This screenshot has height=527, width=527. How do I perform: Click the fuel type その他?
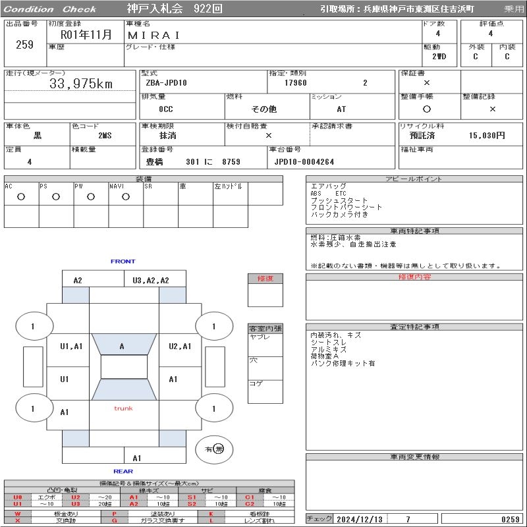[264, 109]
